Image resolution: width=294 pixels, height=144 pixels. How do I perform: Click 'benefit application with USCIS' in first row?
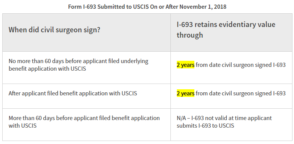(47, 69)
